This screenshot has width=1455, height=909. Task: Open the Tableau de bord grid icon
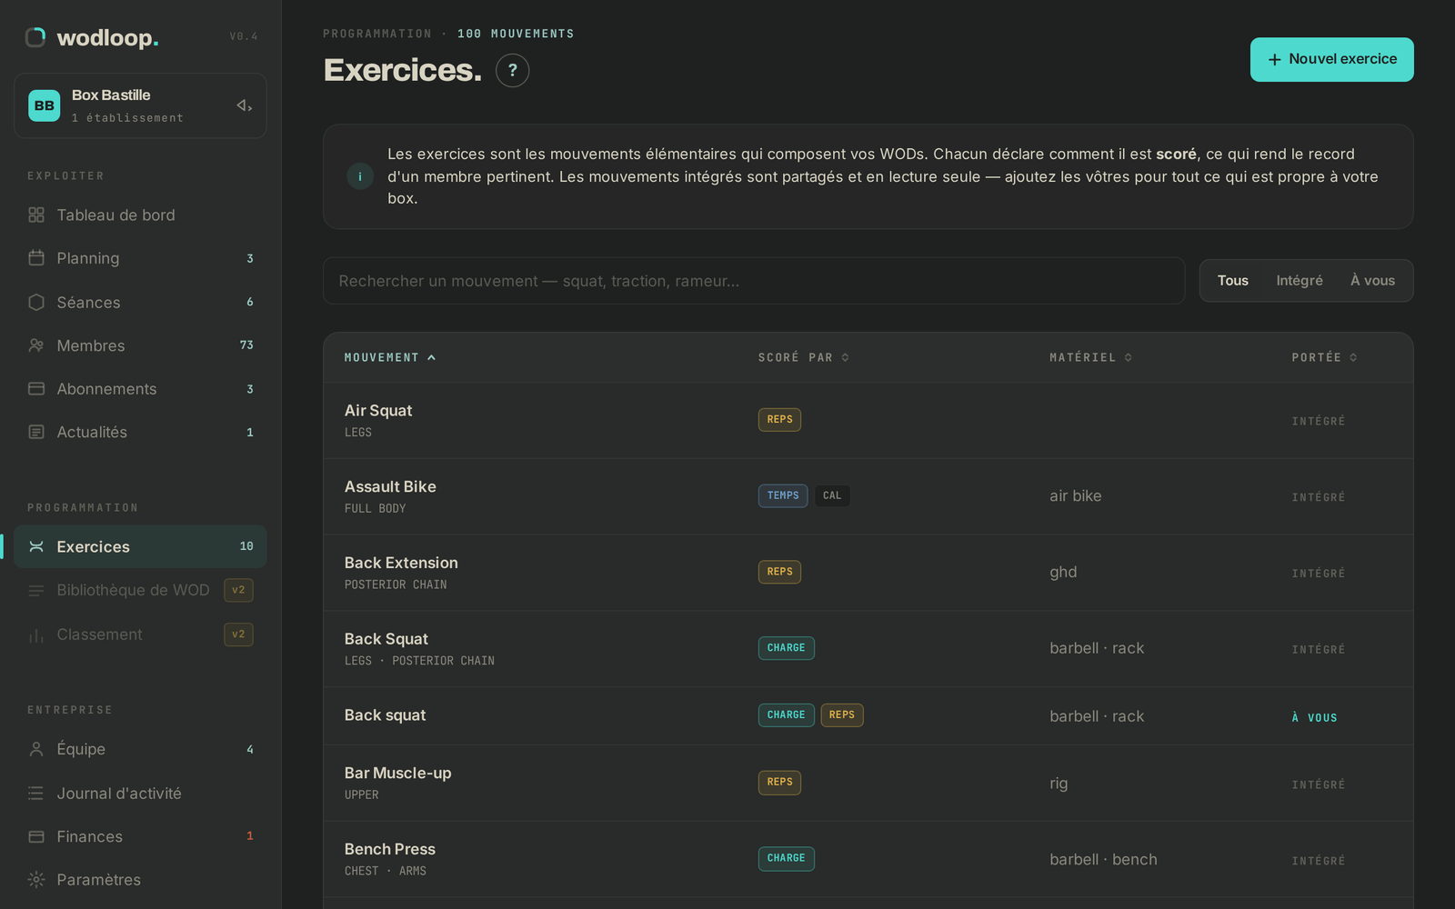36,215
